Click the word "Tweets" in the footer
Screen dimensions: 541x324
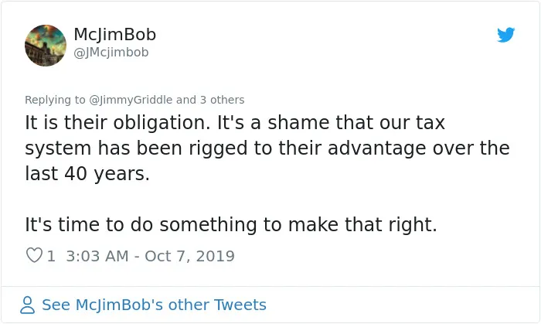(240, 305)
